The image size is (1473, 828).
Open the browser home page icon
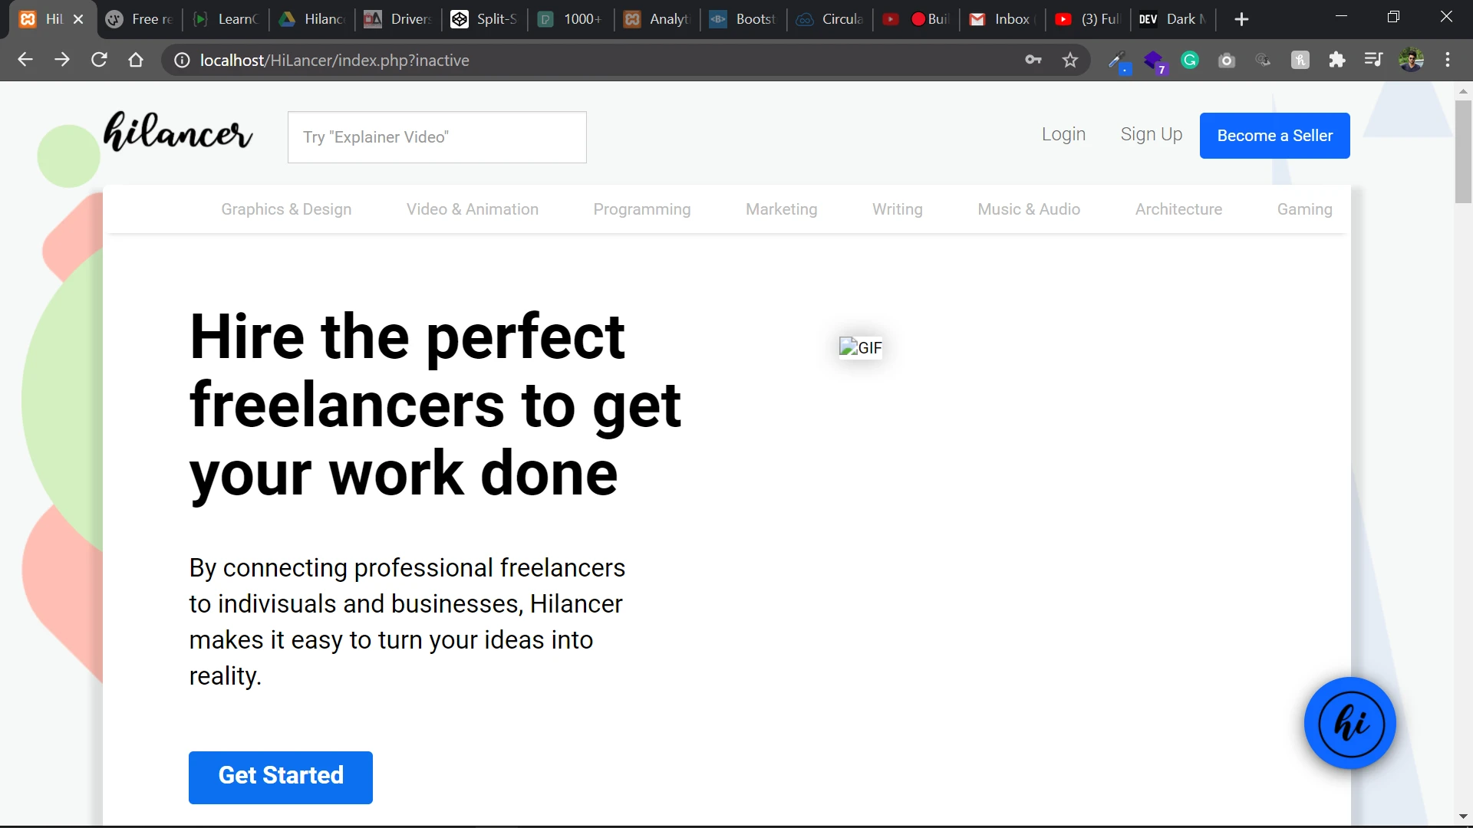136,60
